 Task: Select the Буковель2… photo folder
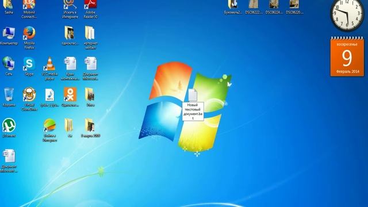pyautogui.click(x=232, y=7)
